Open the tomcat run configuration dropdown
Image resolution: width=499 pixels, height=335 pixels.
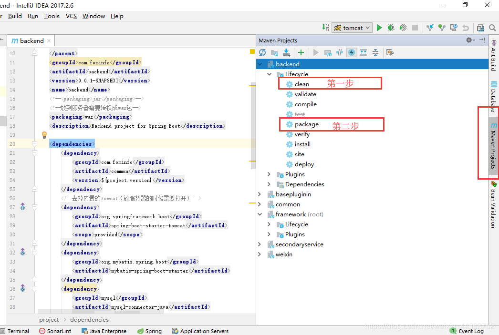point(352,28)
